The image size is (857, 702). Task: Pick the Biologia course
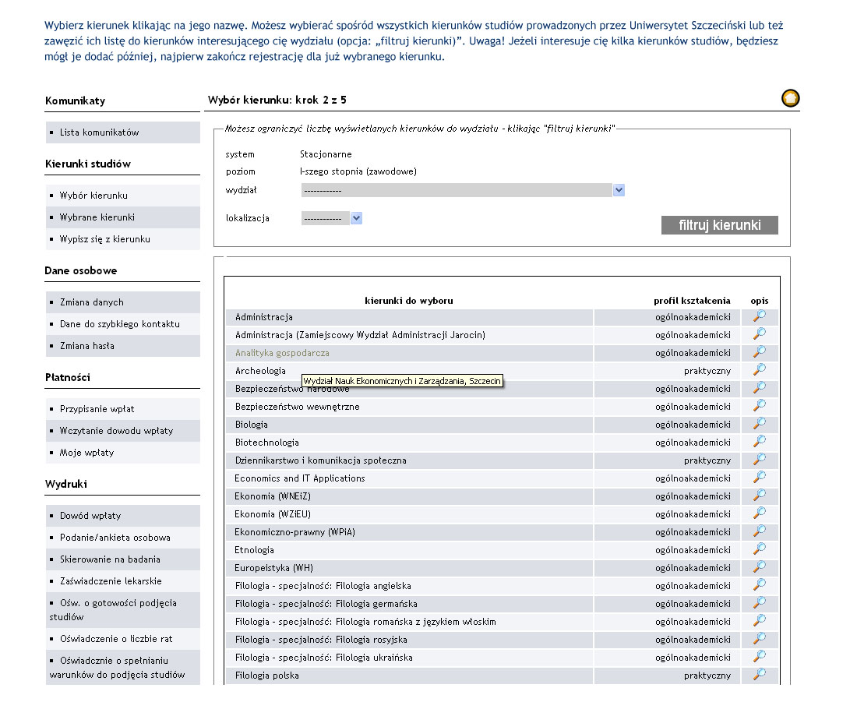pyautogui.click(x=252, y=425)
